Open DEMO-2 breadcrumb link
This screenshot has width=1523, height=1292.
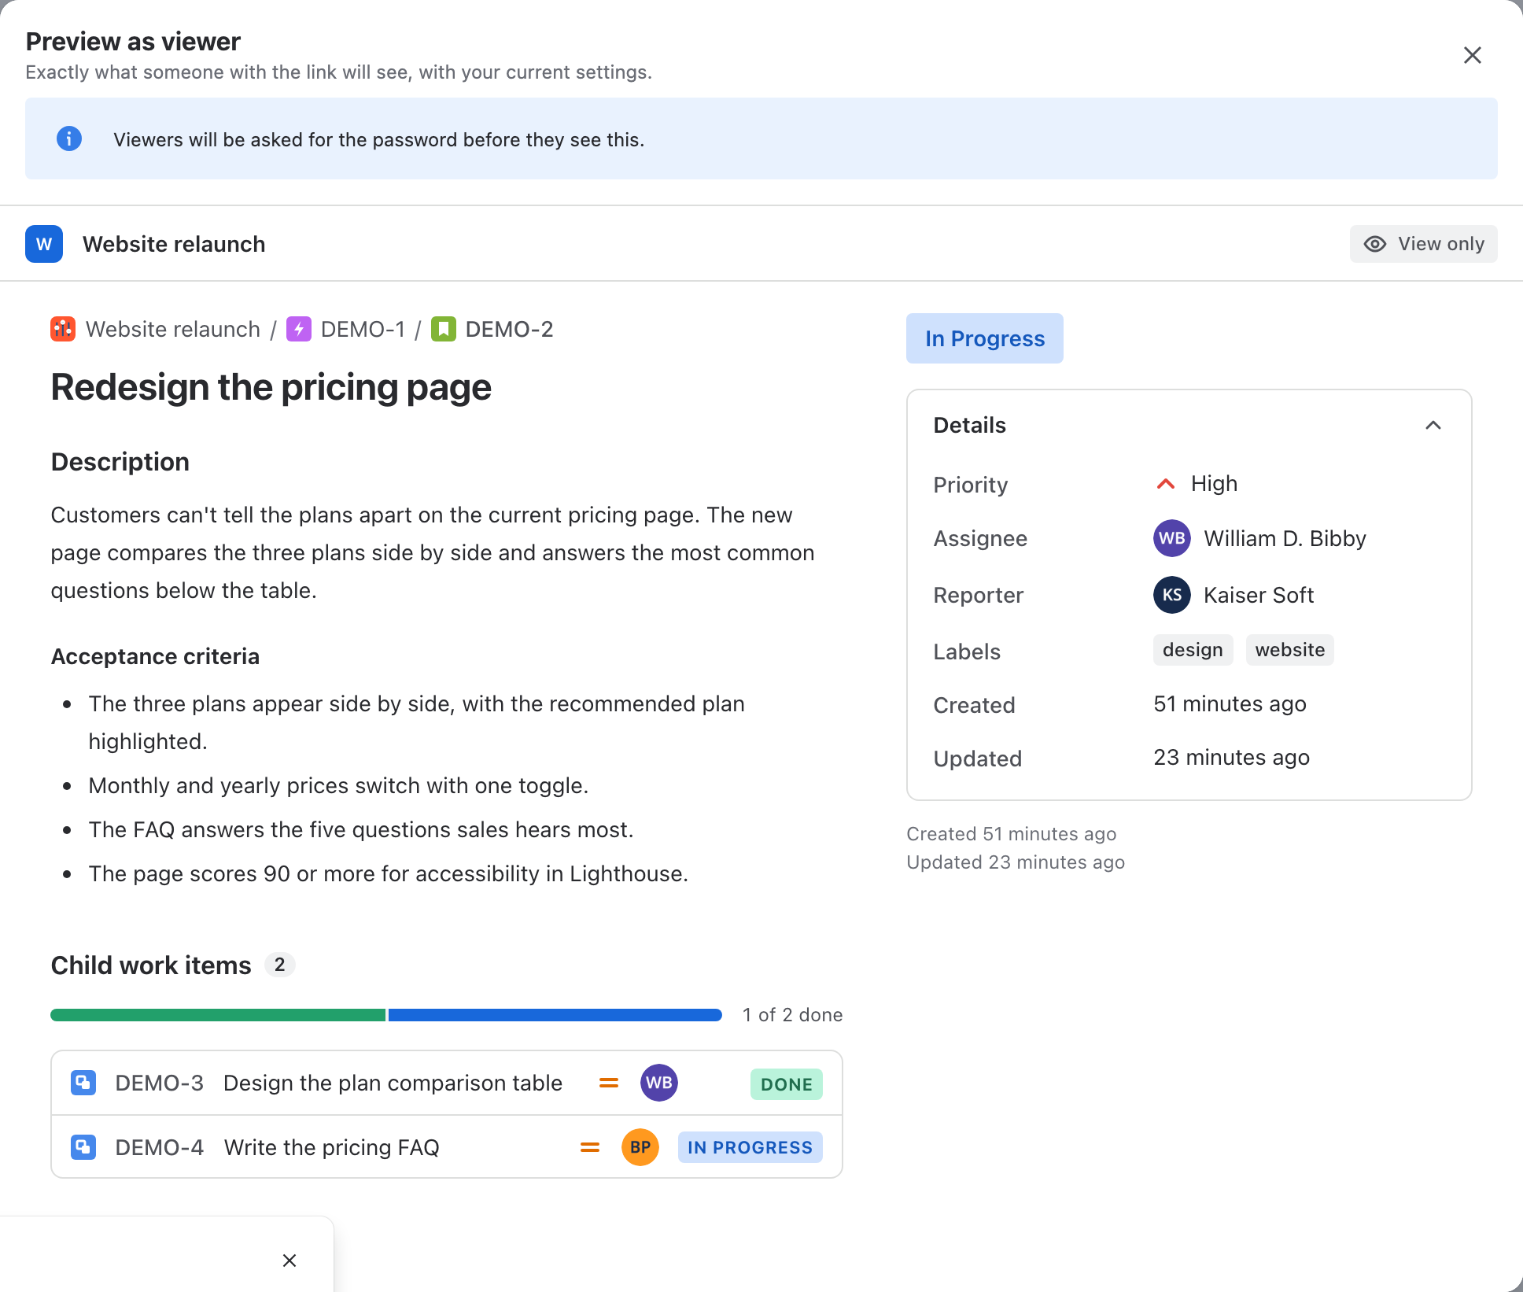click(x=509, y=329)
